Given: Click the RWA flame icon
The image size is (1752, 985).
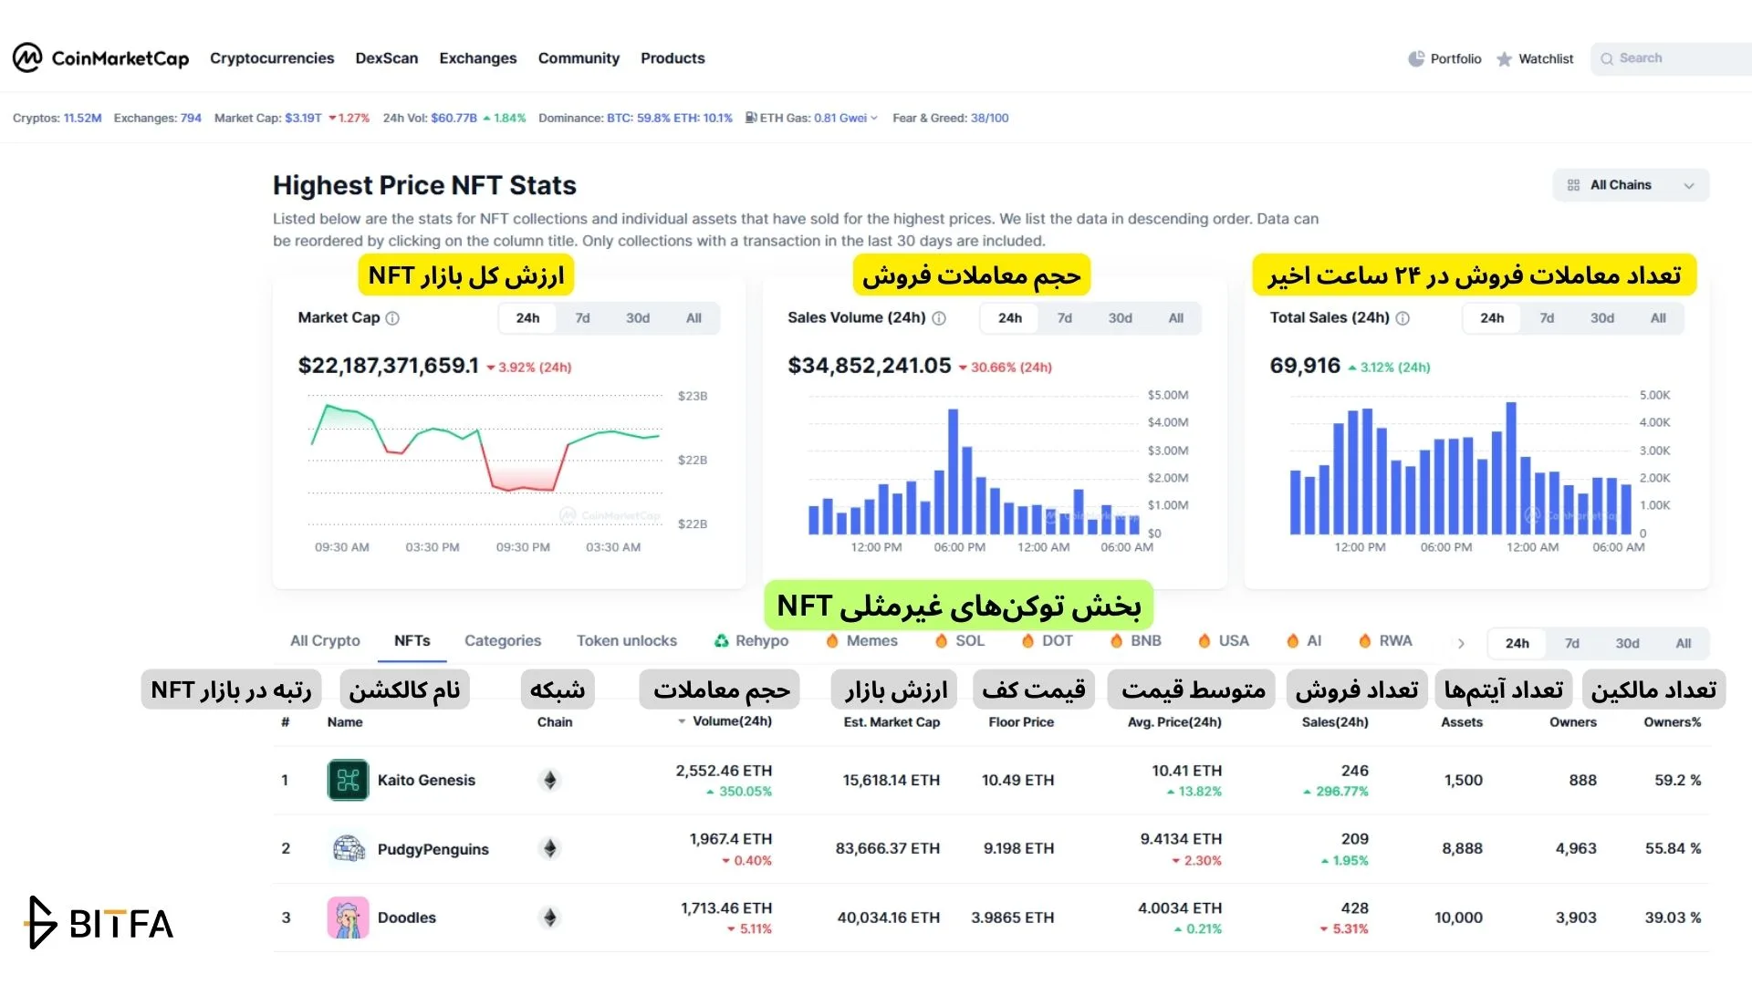Looking at the screenshot, I should point(1364,641).
